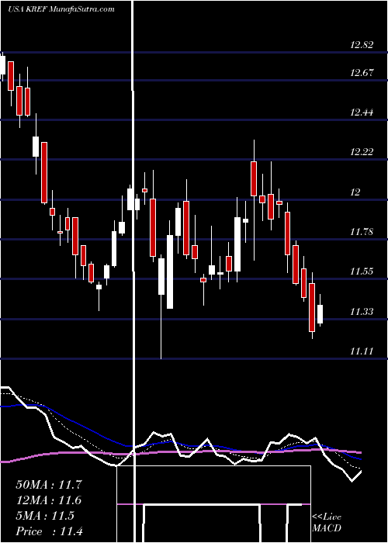388x543 pixels.
Task: Click the 11.11 price axis label
Action: click(x=362, y=351)
